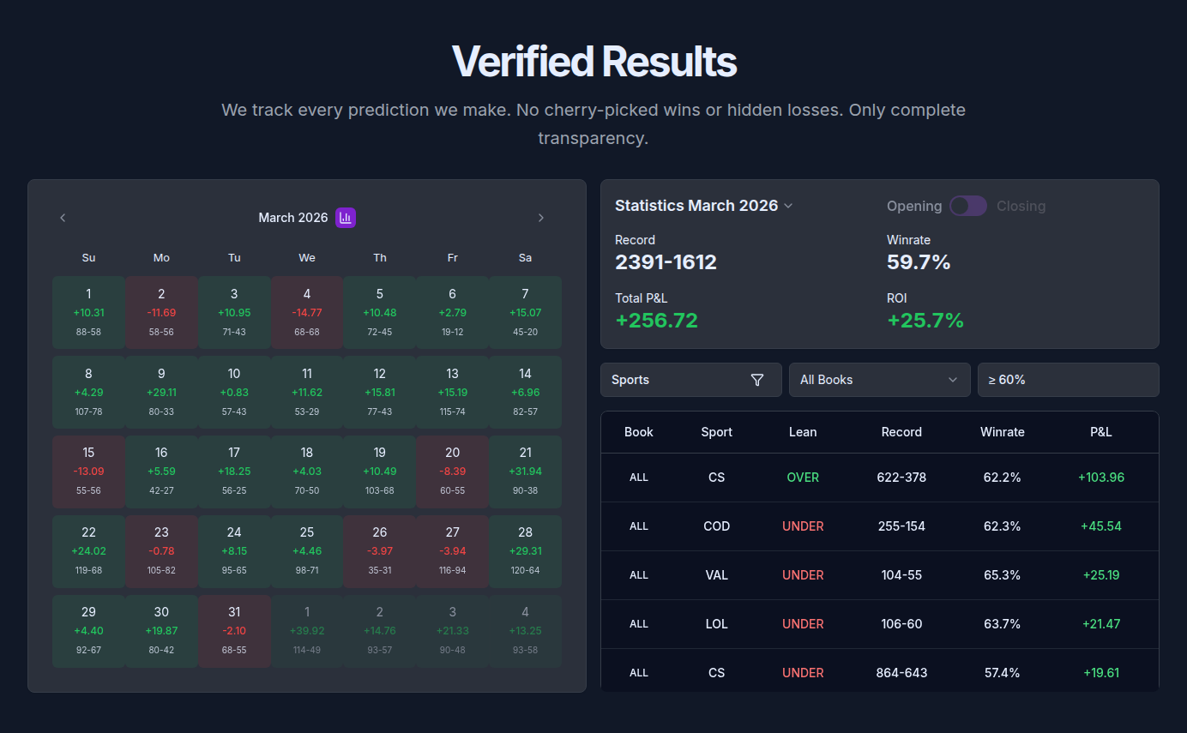Open the purple bar chart icon beside March 2026
Viewport: 1187px width, 733px height.
coord(346,218)
